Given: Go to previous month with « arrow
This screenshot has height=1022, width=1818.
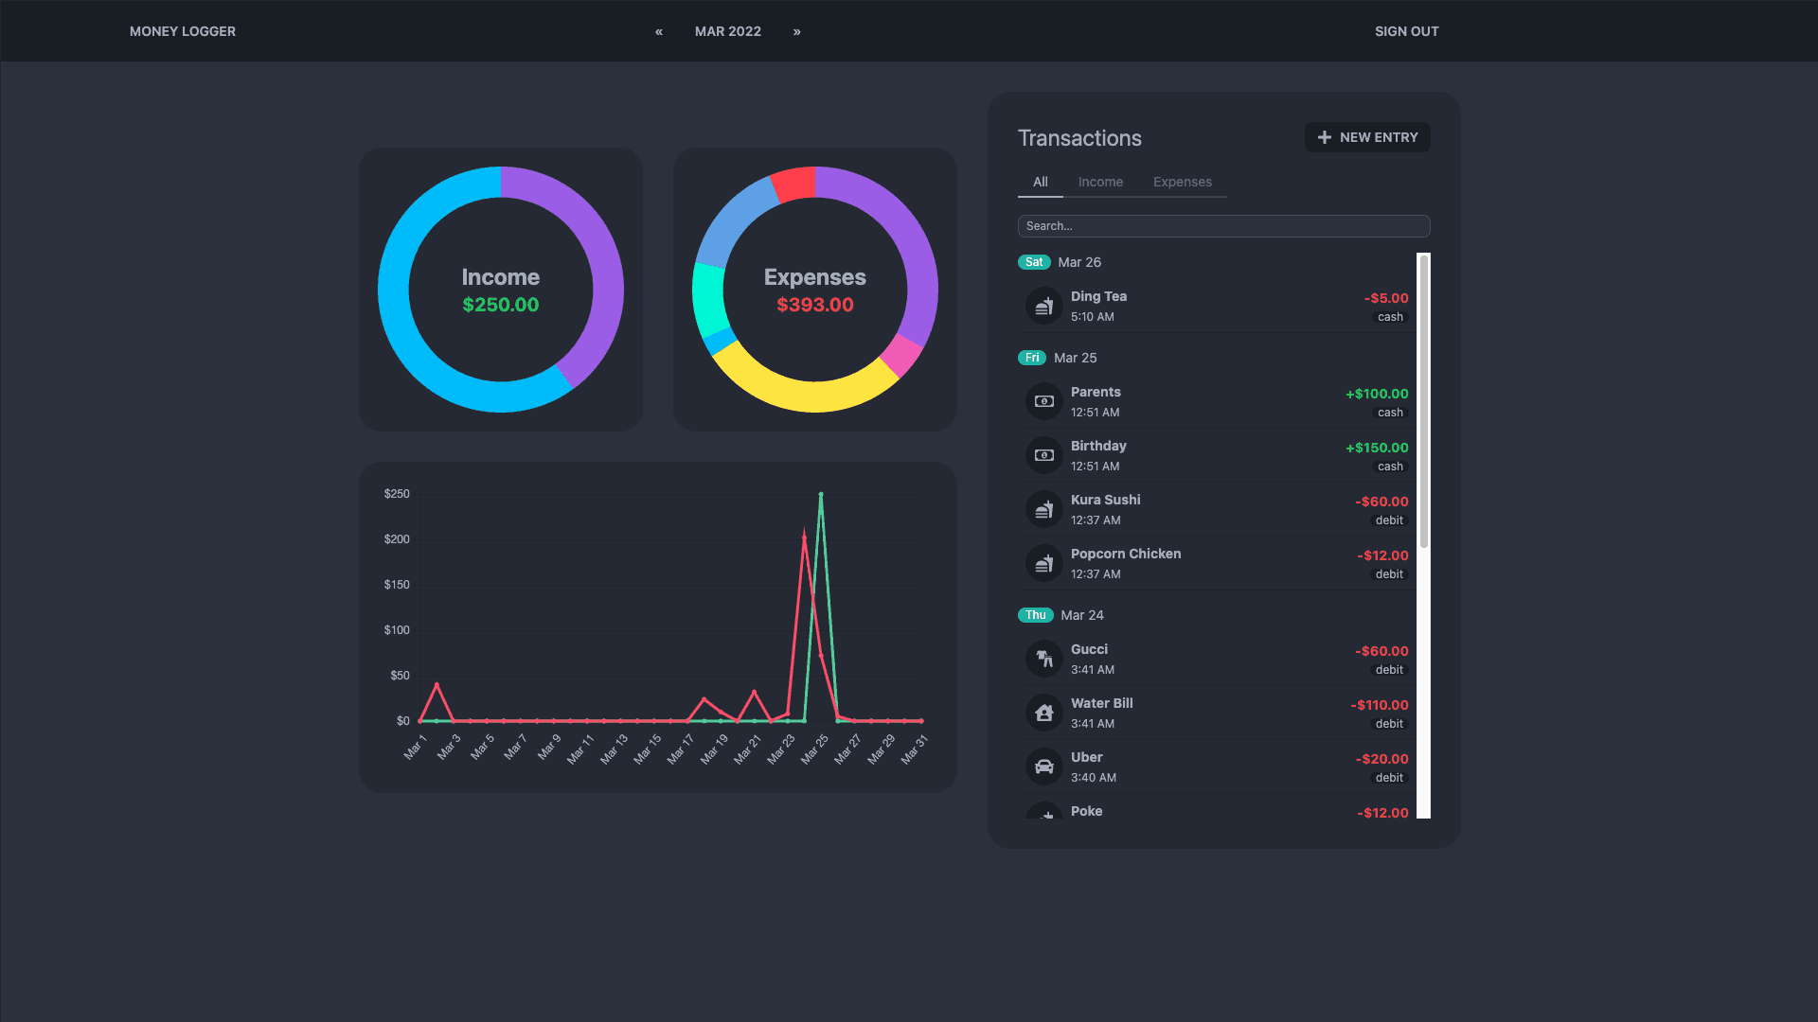Looking at the screenshot, I should click(659, 31).
